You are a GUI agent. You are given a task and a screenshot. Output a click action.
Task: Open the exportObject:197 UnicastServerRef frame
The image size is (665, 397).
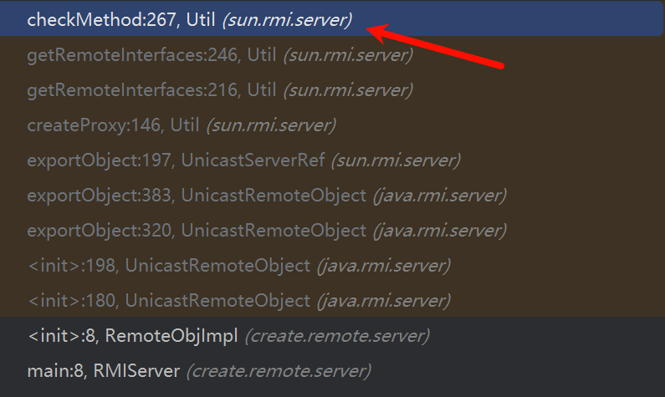(x=333, y=160)
